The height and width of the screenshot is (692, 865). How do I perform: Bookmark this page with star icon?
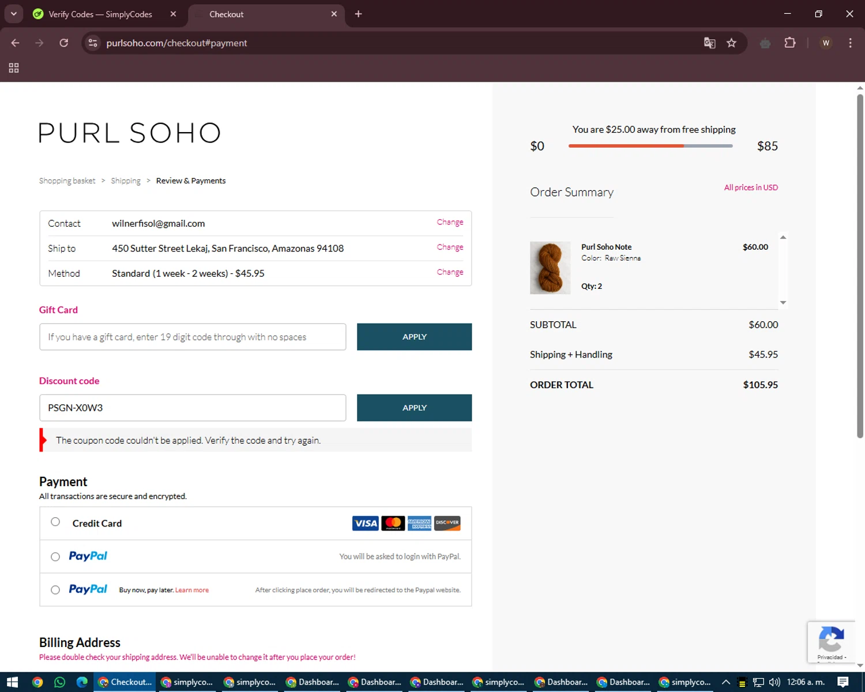(x=731, y=43)
